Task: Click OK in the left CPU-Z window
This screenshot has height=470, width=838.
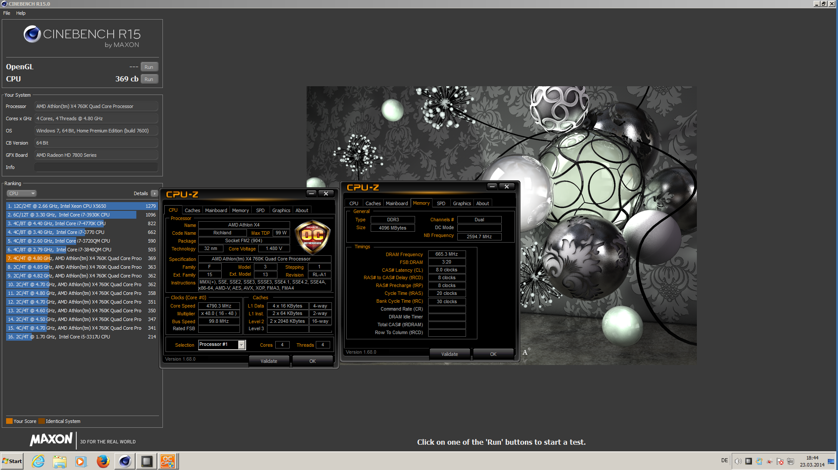Action: point(312,361)
